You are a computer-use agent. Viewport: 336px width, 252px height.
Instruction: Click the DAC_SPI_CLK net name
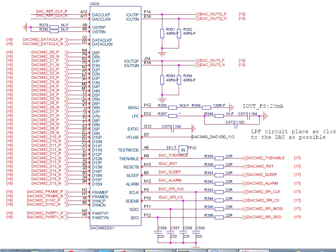tap(171, 189)
